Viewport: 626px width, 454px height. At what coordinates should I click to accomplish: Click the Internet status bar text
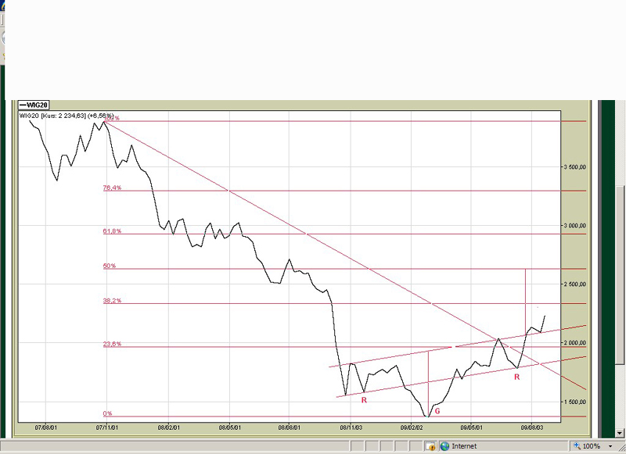[464, 446]
